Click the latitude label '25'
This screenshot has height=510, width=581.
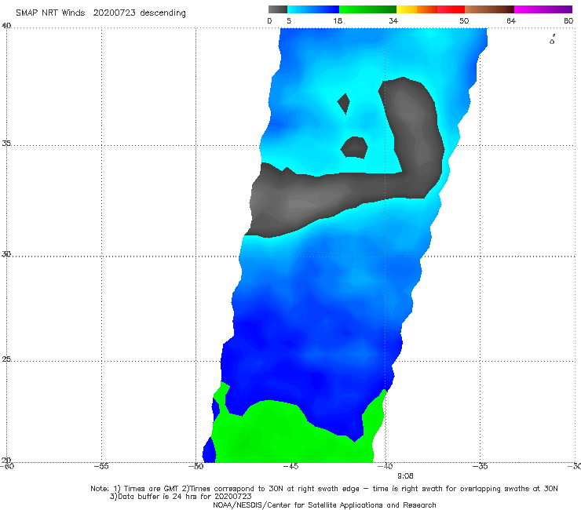[x=6, y=359]
